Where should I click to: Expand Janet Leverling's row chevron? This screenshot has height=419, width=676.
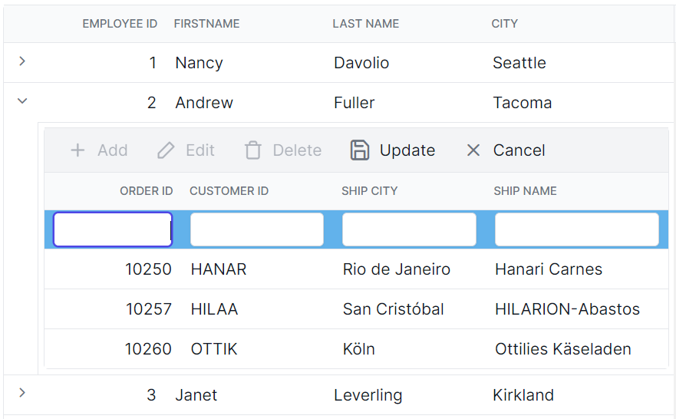tap(22, 393)
